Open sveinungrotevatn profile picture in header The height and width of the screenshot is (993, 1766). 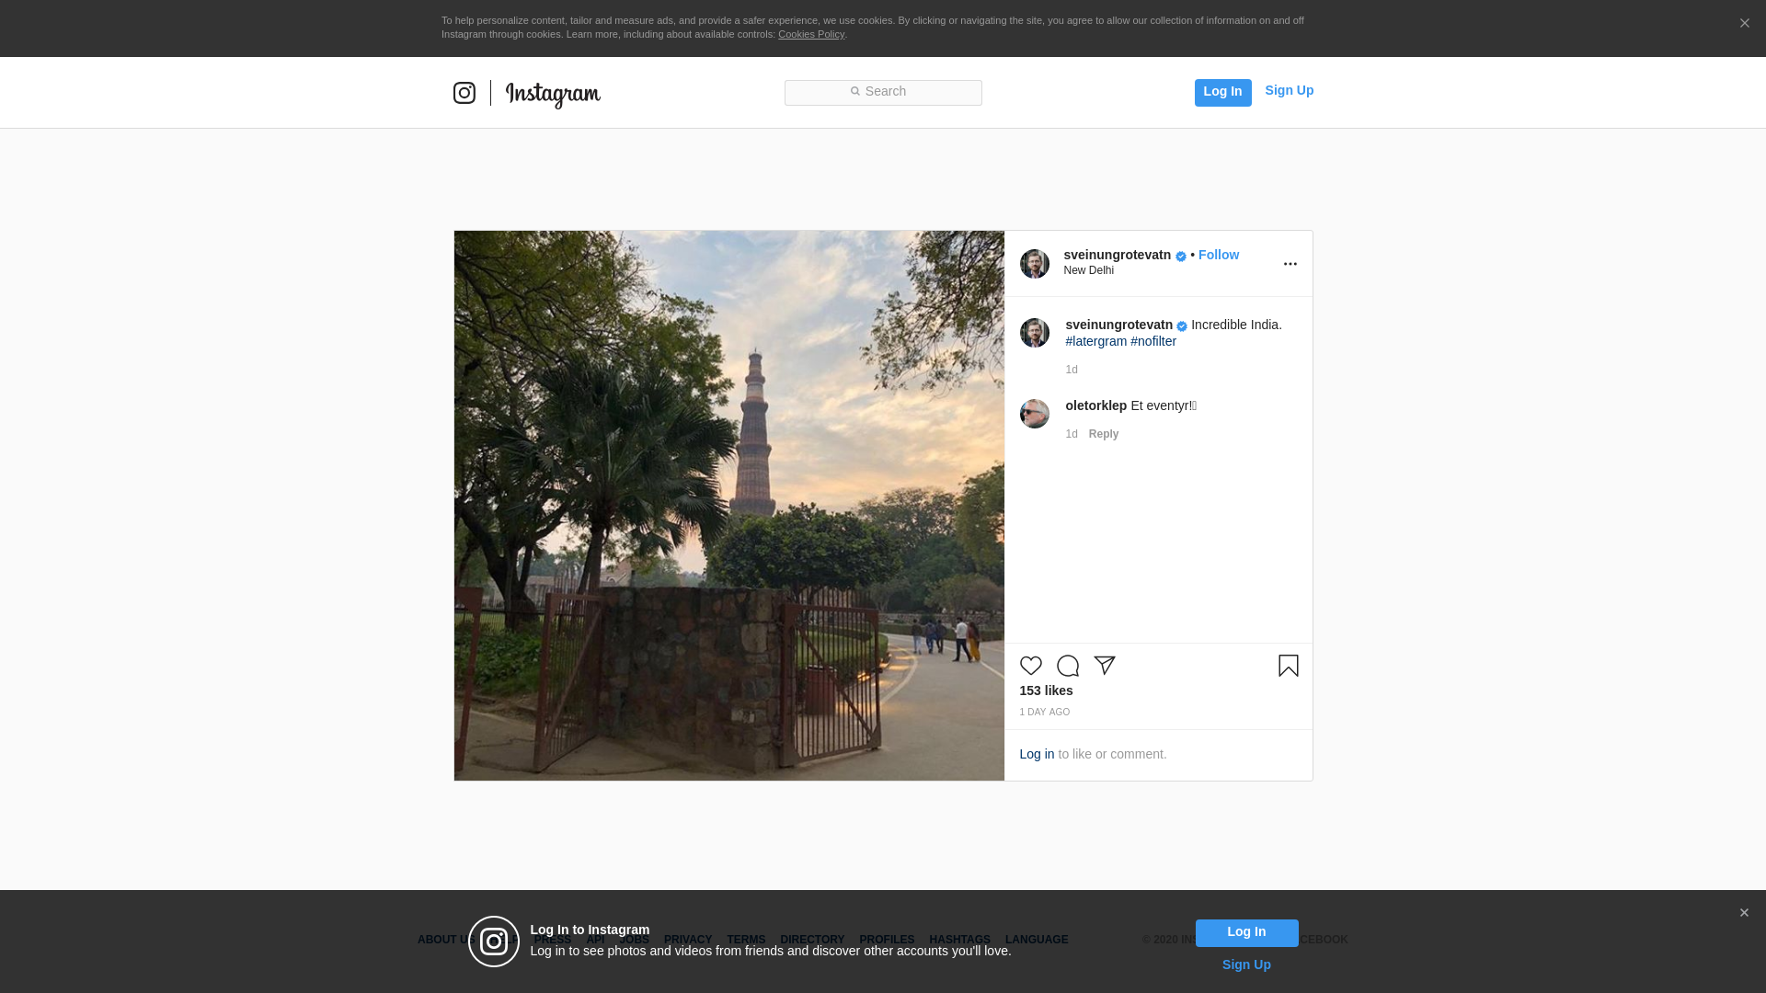1034,264
